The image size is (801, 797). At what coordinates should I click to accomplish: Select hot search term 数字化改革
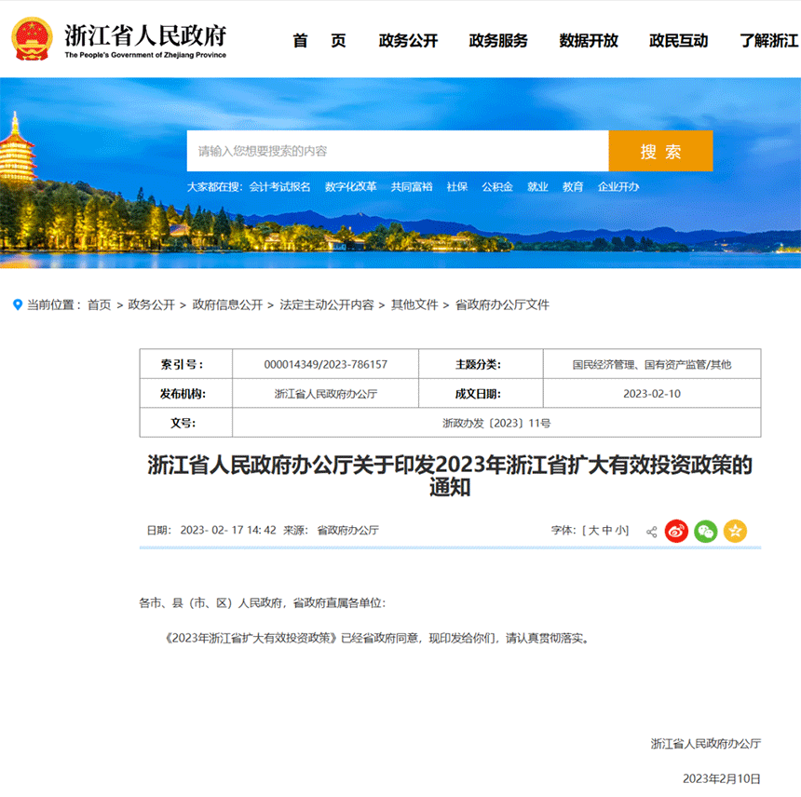pyautogui.click(x=350, y=187)
